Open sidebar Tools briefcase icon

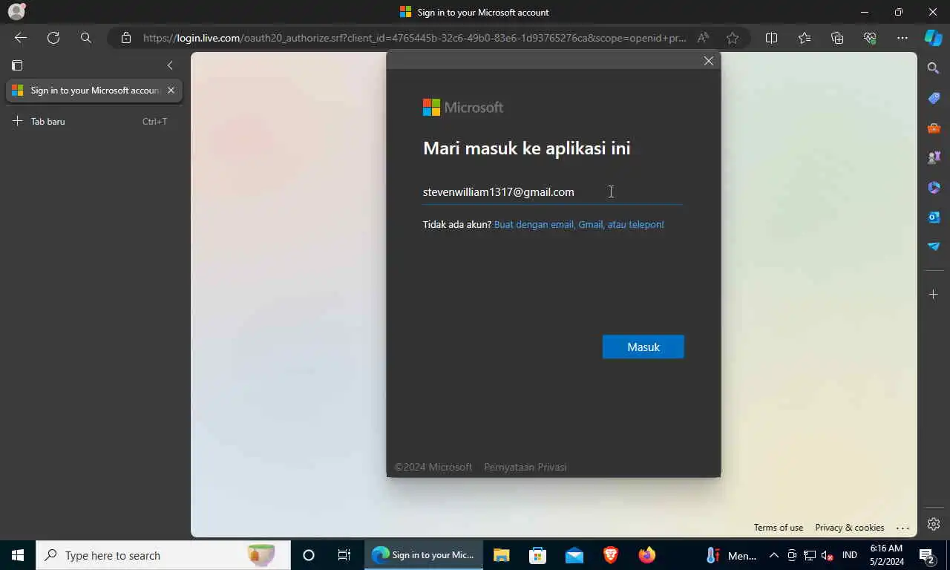[x=934, y=128]
